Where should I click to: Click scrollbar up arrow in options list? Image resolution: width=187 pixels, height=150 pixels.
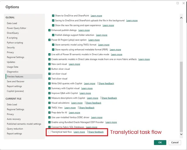(181, 18)
